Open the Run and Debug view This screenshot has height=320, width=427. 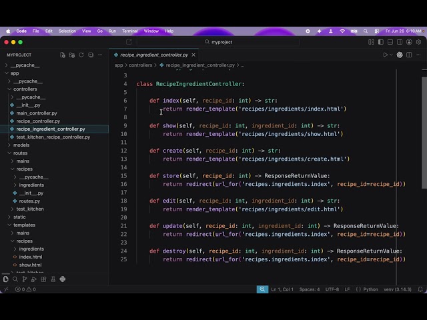(x=34, y=279)
